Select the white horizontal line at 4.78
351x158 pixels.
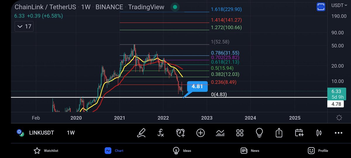pos(169,97)
